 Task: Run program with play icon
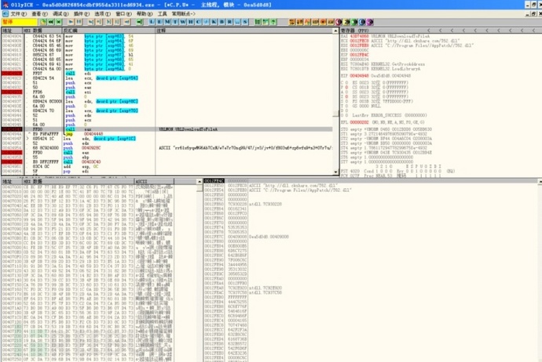[x=71, y=22]
